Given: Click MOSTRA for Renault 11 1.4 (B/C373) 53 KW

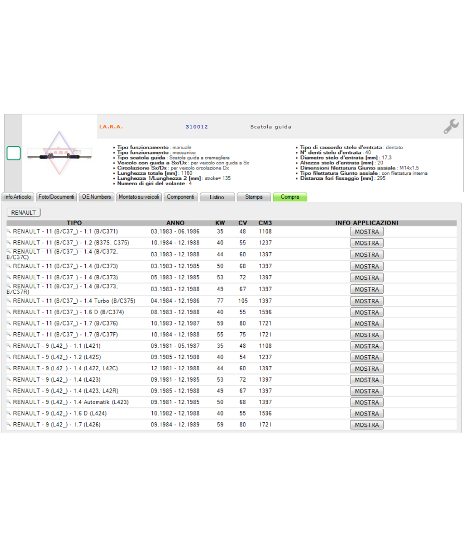Looking at the screenshot, I should (367, 278).
